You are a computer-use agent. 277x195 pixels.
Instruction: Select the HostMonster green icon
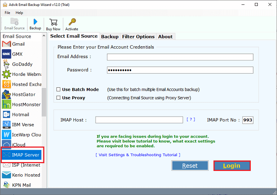tap(6, 104)
